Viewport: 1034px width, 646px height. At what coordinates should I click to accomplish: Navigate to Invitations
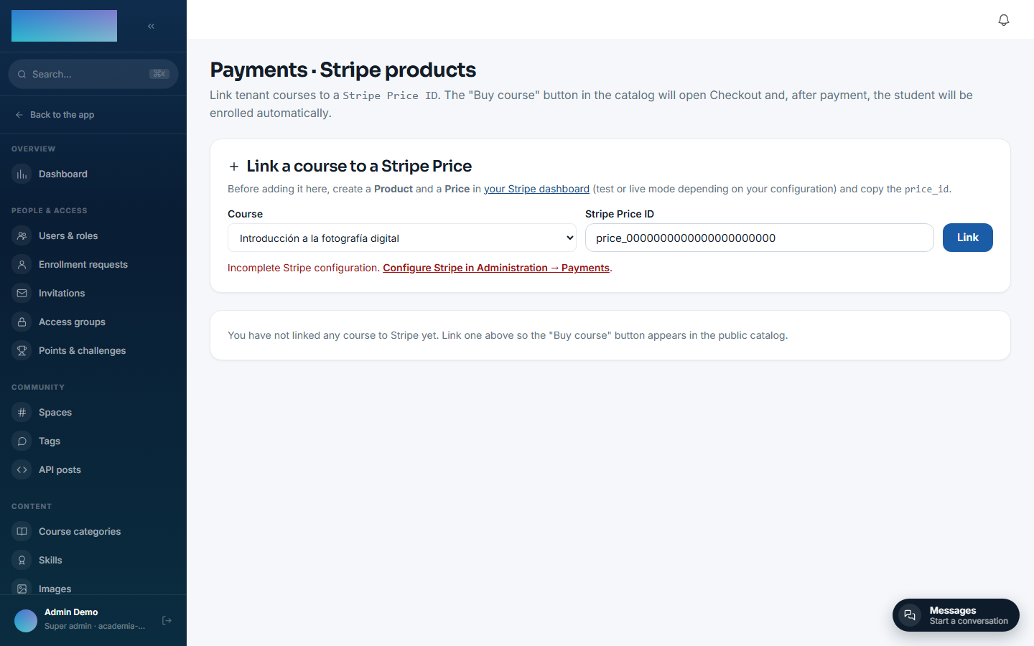[x=93, y=294]
